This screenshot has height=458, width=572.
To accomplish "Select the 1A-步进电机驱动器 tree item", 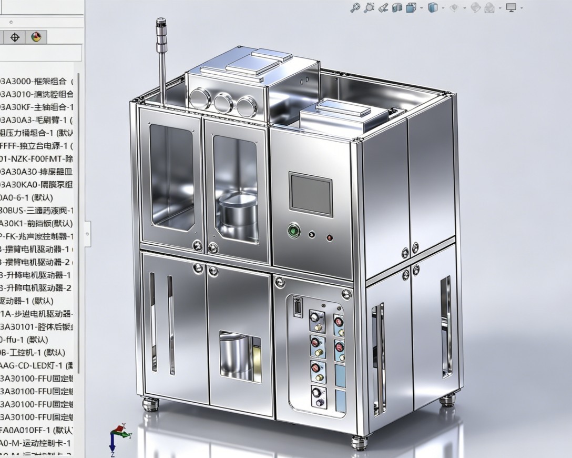I will click(x=36, y=314).
